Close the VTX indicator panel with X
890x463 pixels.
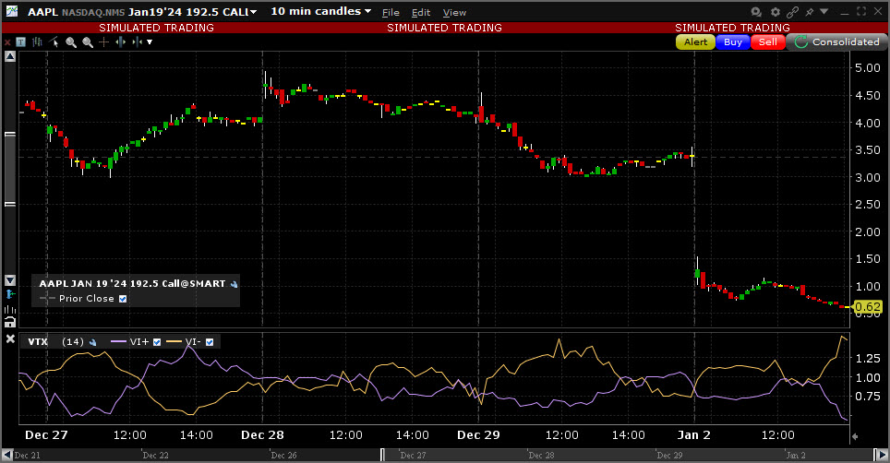click(10, 338)
